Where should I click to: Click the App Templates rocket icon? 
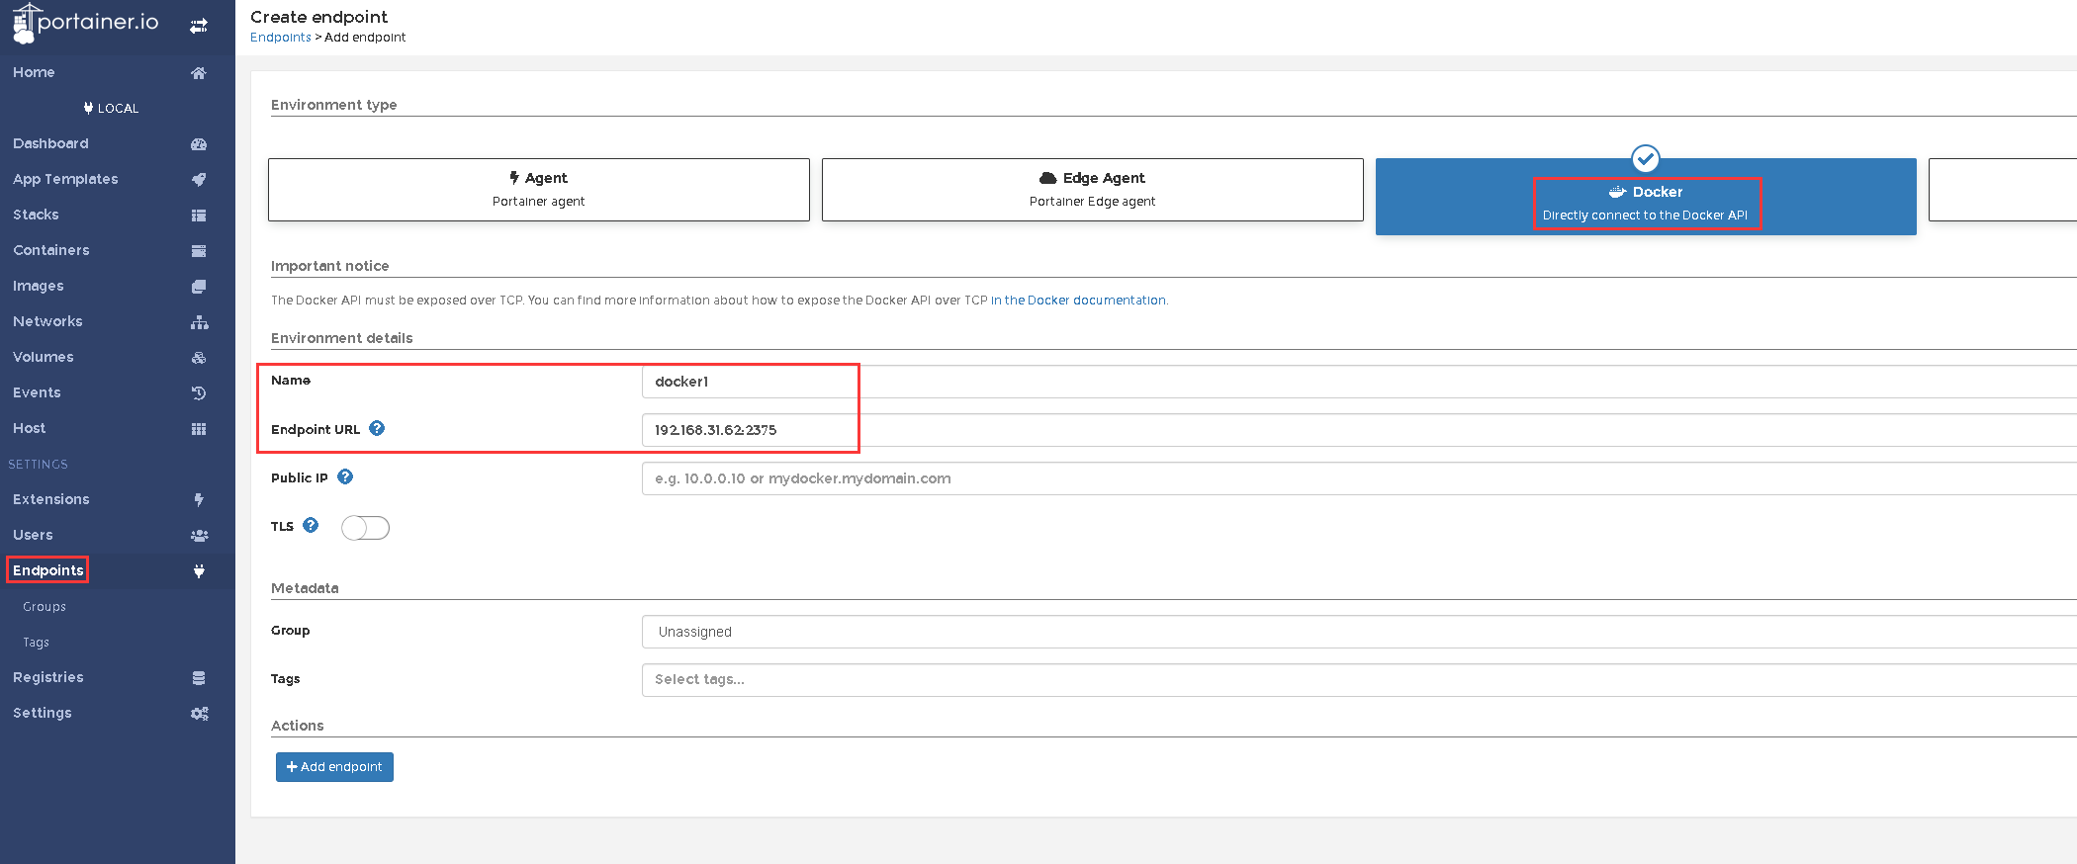199,180
